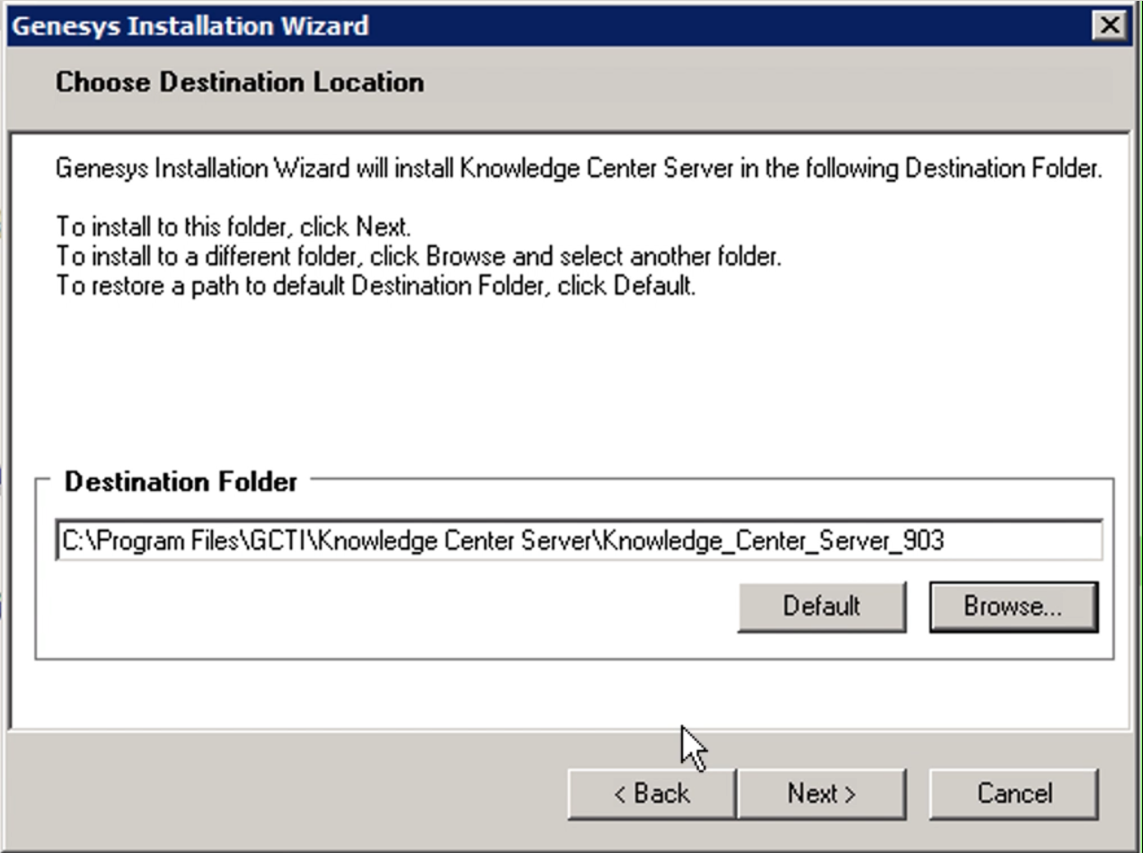Image resolution: width=1143 pixels, height=853 pixels.
Task: Click the 'To install to a different folder' text
Action: 418,258
